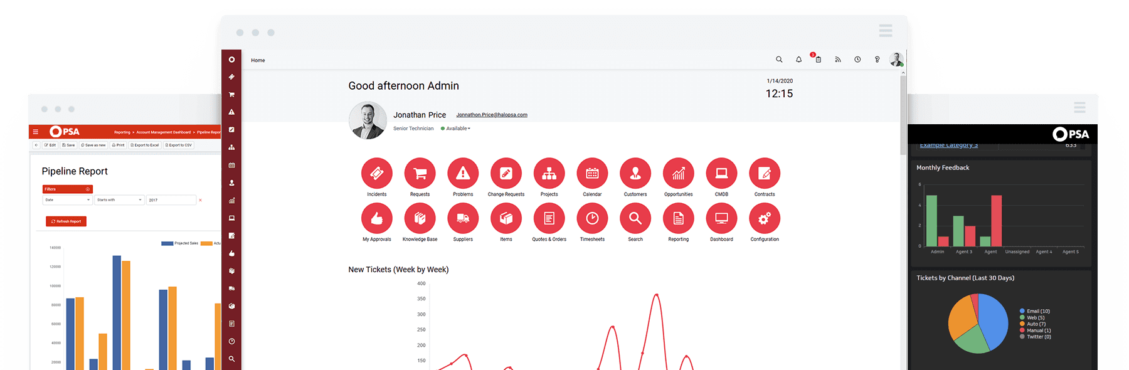
Task: Open the Reporting document icon
Action: coord(679,218)
